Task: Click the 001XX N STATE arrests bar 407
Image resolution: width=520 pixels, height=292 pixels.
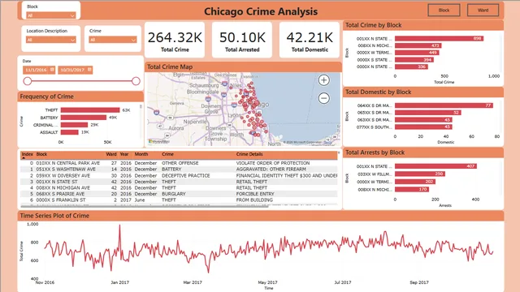Action: pyautogui.click(x=435, y=166)
